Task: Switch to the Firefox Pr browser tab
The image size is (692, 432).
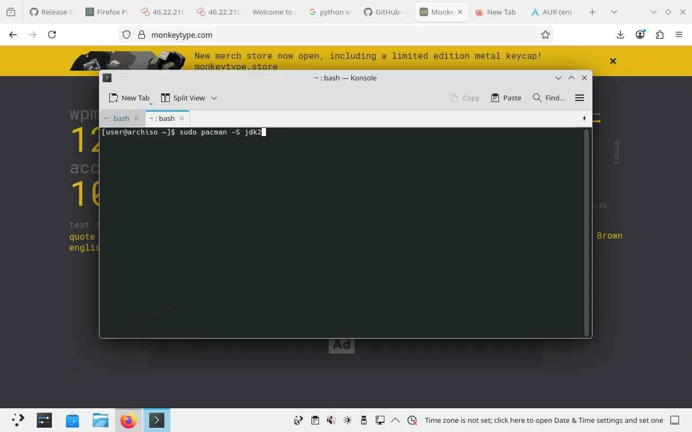Action: coord(106,12)
